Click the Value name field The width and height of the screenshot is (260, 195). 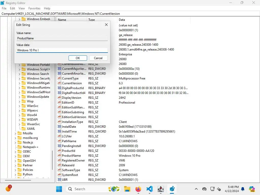point(62,38)
